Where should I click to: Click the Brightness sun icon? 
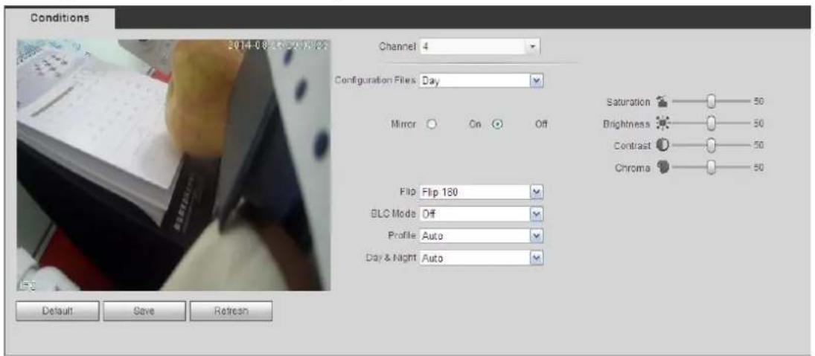662,125
